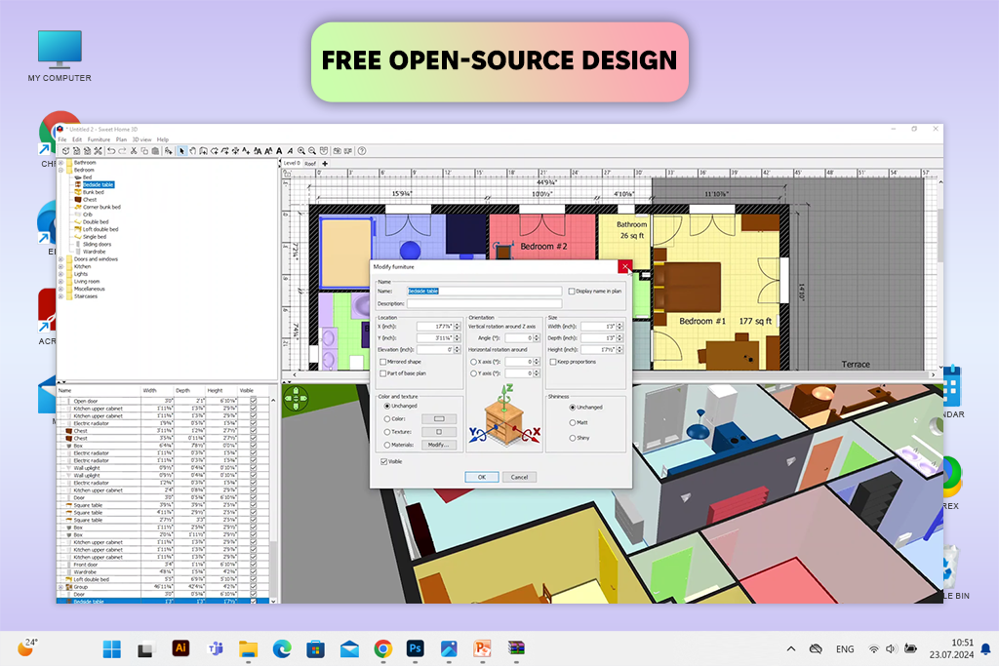Add a new level with plus button
The height and width of the screenshot is (666, 999).
point(325,164)
